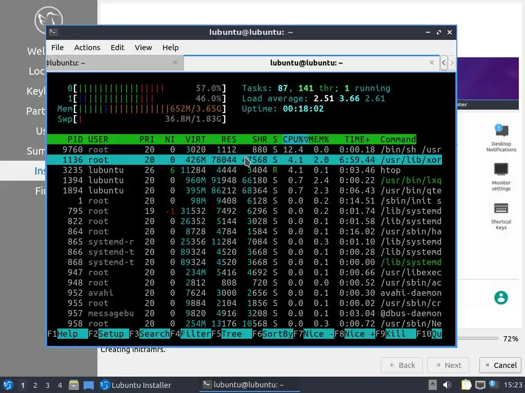525x393 pixels.
Task: Click the removable media tray icon
Action: pyautogui.click(x=433, y=385)
